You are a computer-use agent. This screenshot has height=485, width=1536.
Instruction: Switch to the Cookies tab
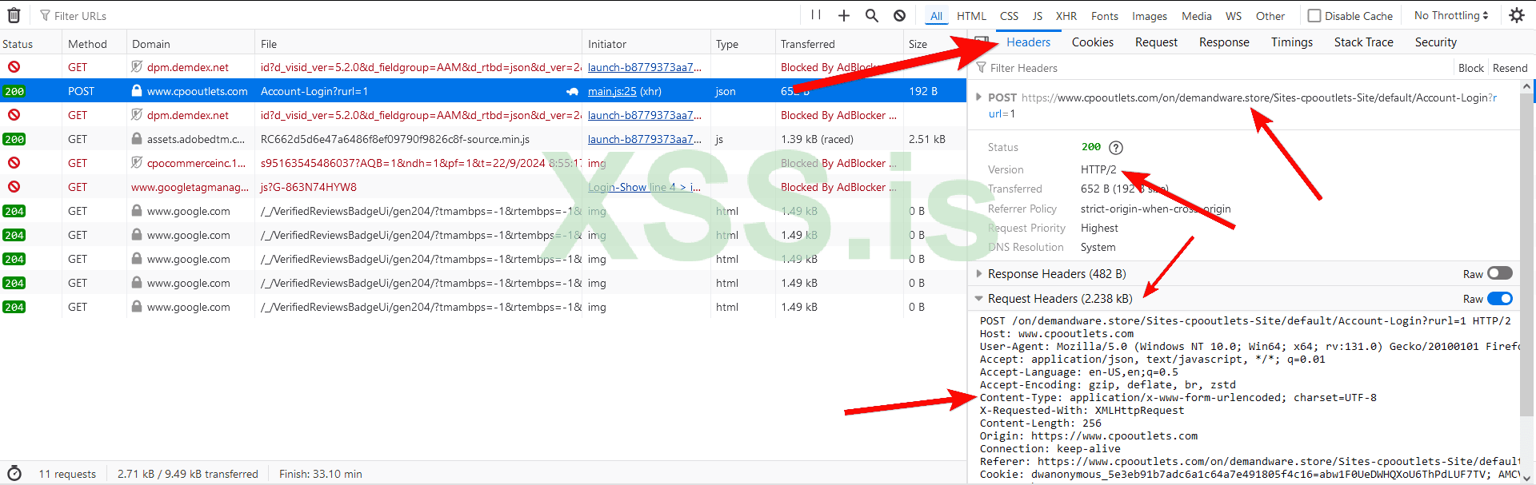1092,42
